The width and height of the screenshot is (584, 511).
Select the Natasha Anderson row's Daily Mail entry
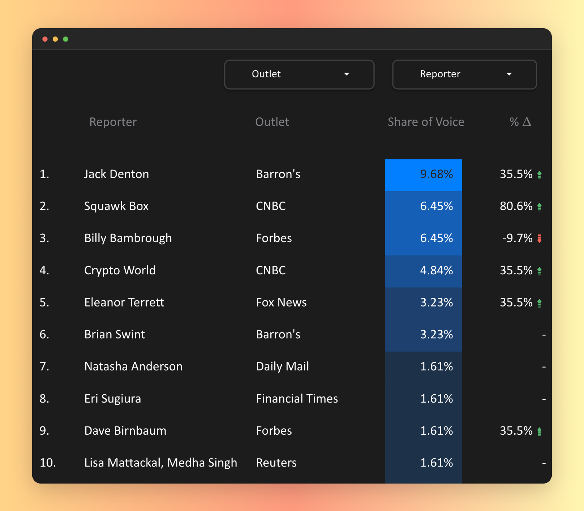click(x=282, y=367)
